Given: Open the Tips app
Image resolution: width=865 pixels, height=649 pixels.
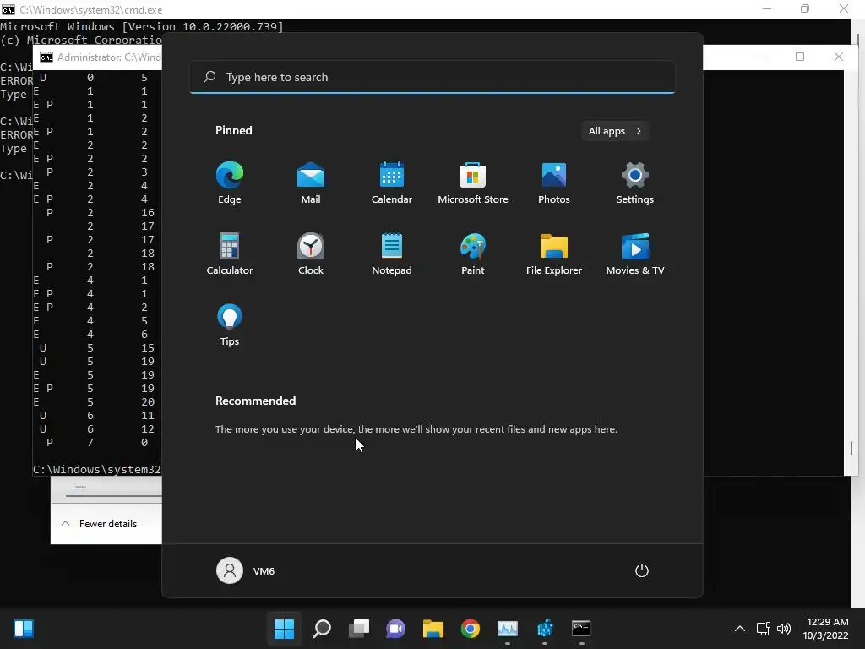Looking at the screenshot, I should (230, 325).
